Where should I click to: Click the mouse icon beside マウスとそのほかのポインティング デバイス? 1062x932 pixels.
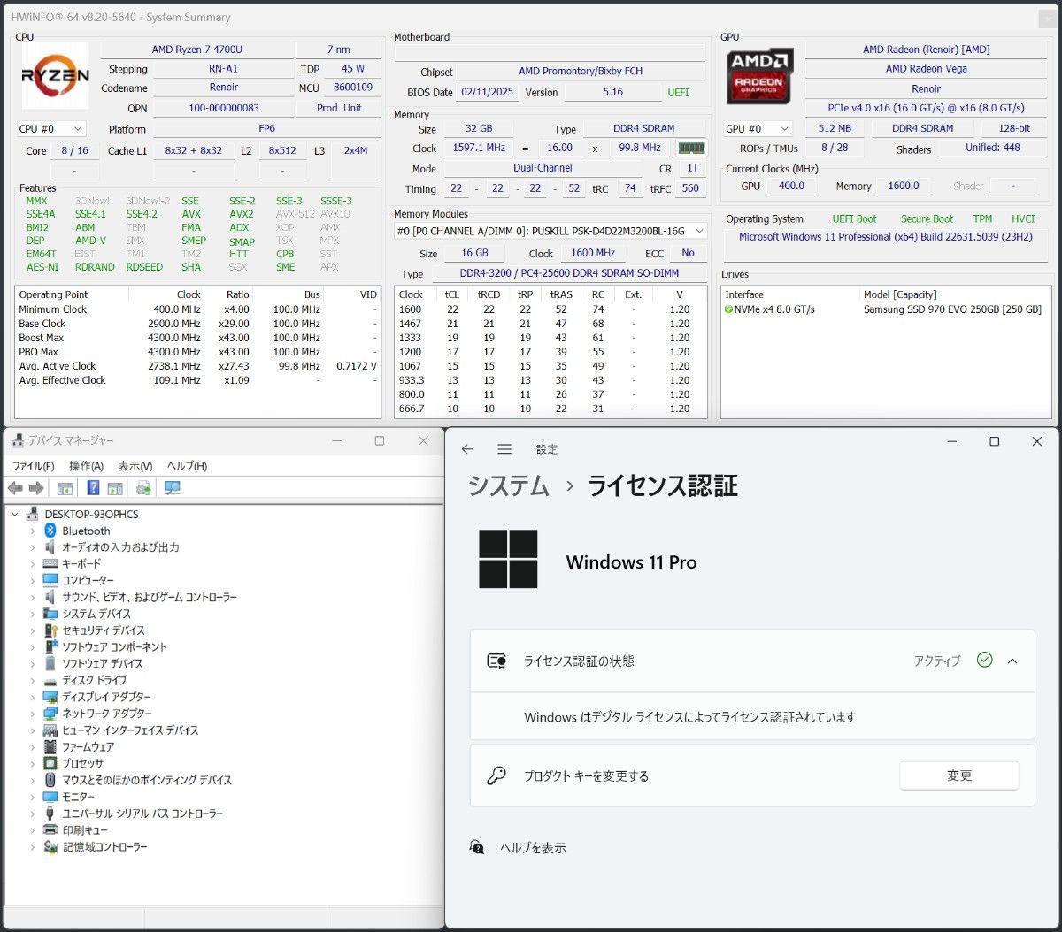50,780
